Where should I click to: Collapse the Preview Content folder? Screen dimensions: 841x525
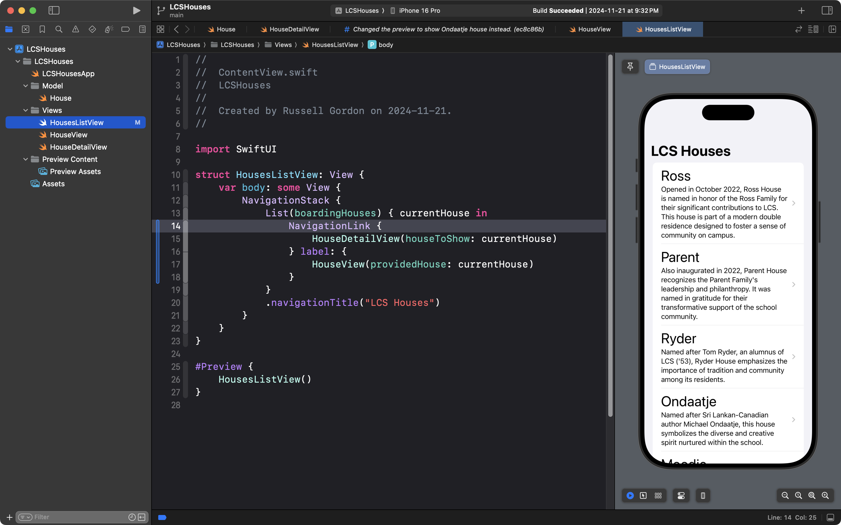tap(25, 159)
